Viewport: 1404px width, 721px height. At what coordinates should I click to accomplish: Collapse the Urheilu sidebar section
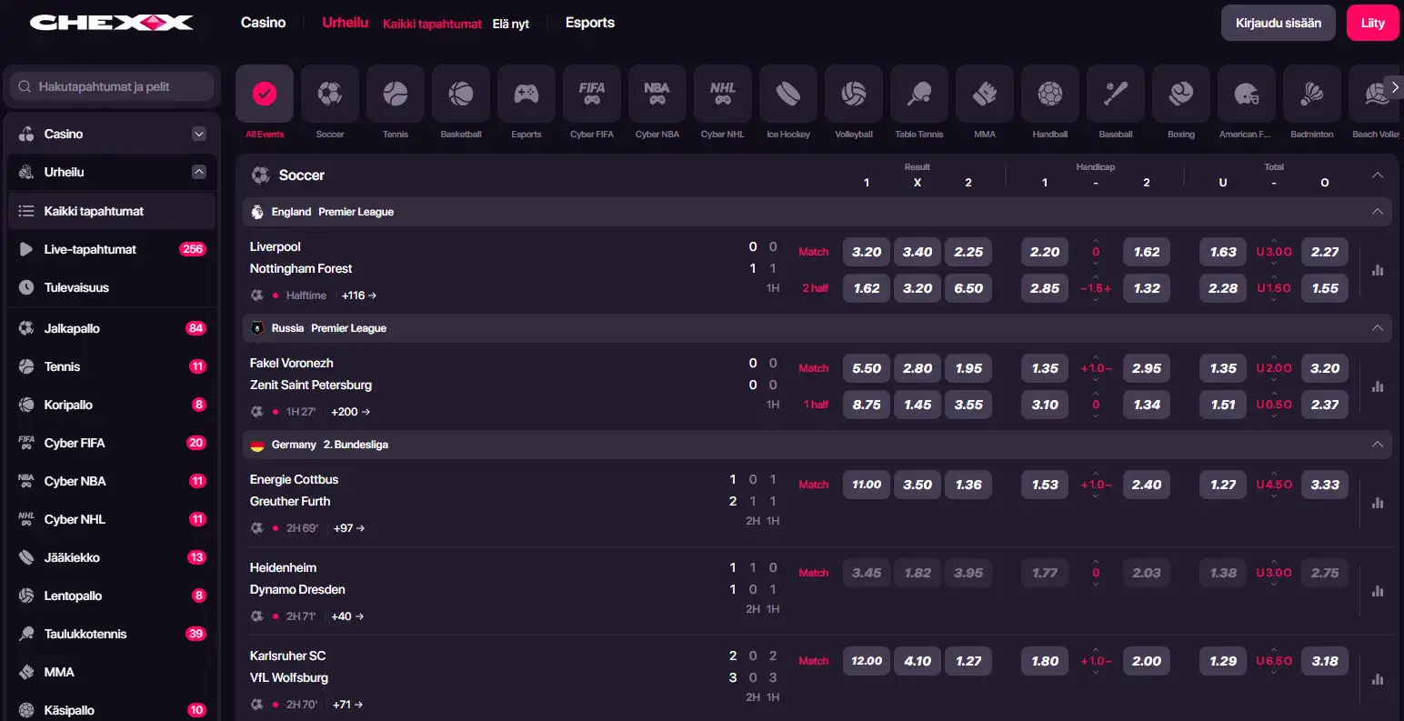199,172
